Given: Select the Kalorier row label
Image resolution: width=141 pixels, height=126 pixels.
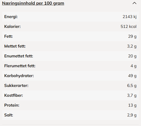Looking at the screenshot, I should (x=13, y=27).
